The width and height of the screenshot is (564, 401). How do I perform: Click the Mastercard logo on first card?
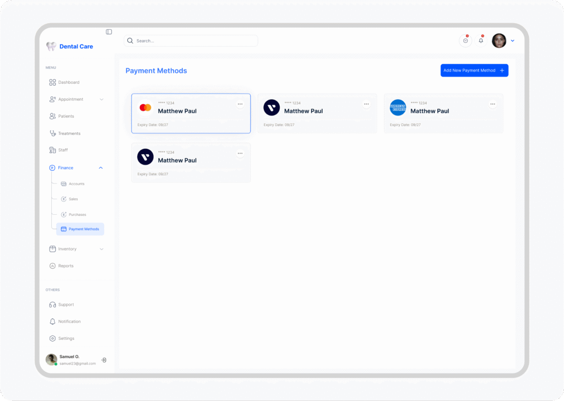[145, 107]
